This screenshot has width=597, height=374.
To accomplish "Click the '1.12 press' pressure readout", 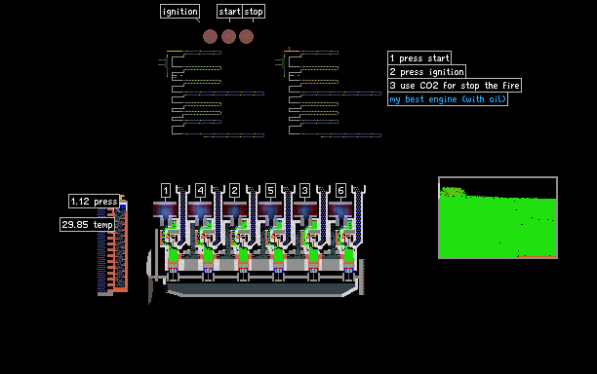I will click(x=94, y=201).
